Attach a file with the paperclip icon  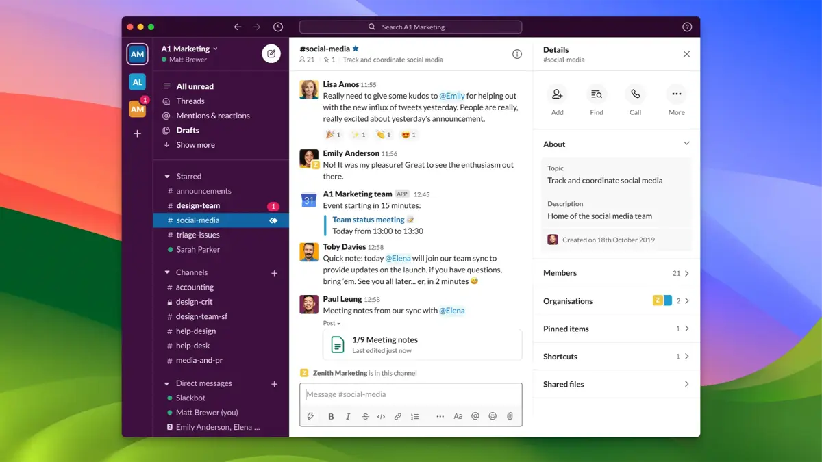tap(510, 416)
